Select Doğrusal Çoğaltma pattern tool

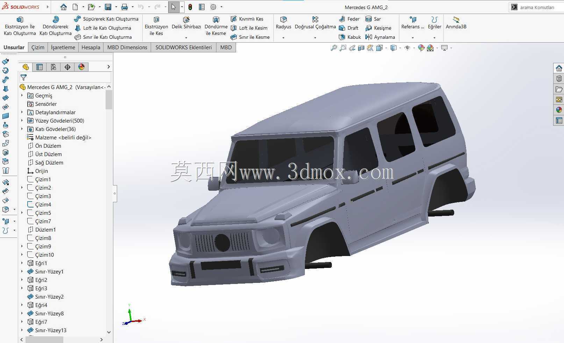315,23
